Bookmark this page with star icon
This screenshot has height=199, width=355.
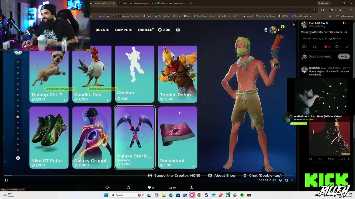(314, 10)
